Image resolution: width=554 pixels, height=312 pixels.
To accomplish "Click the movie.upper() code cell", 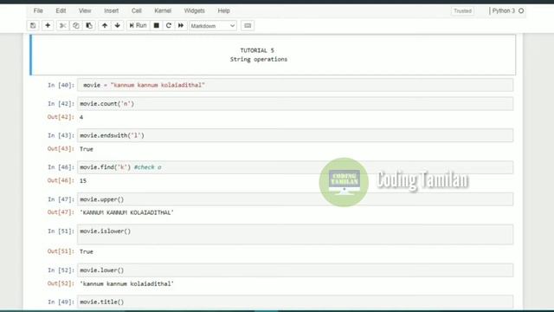I will coord(295,199).
